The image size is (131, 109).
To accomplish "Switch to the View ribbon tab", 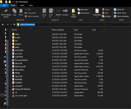I will (31, 5).
